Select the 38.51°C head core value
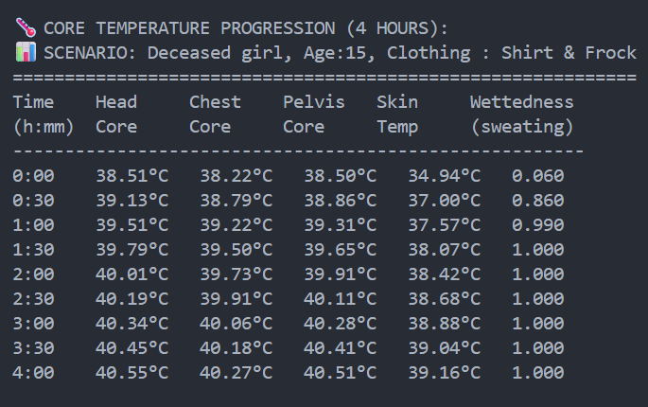 131,176
